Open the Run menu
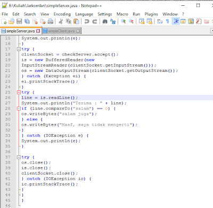This screenshot has height=208, width=213. [x=136, y=14]
